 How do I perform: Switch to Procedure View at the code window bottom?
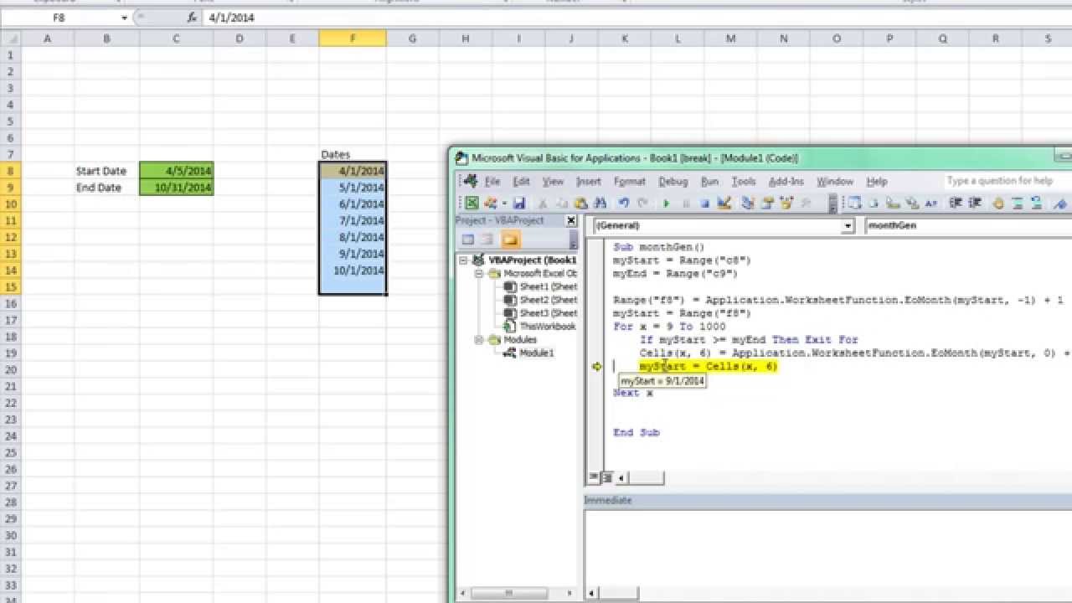pos(594,477)
